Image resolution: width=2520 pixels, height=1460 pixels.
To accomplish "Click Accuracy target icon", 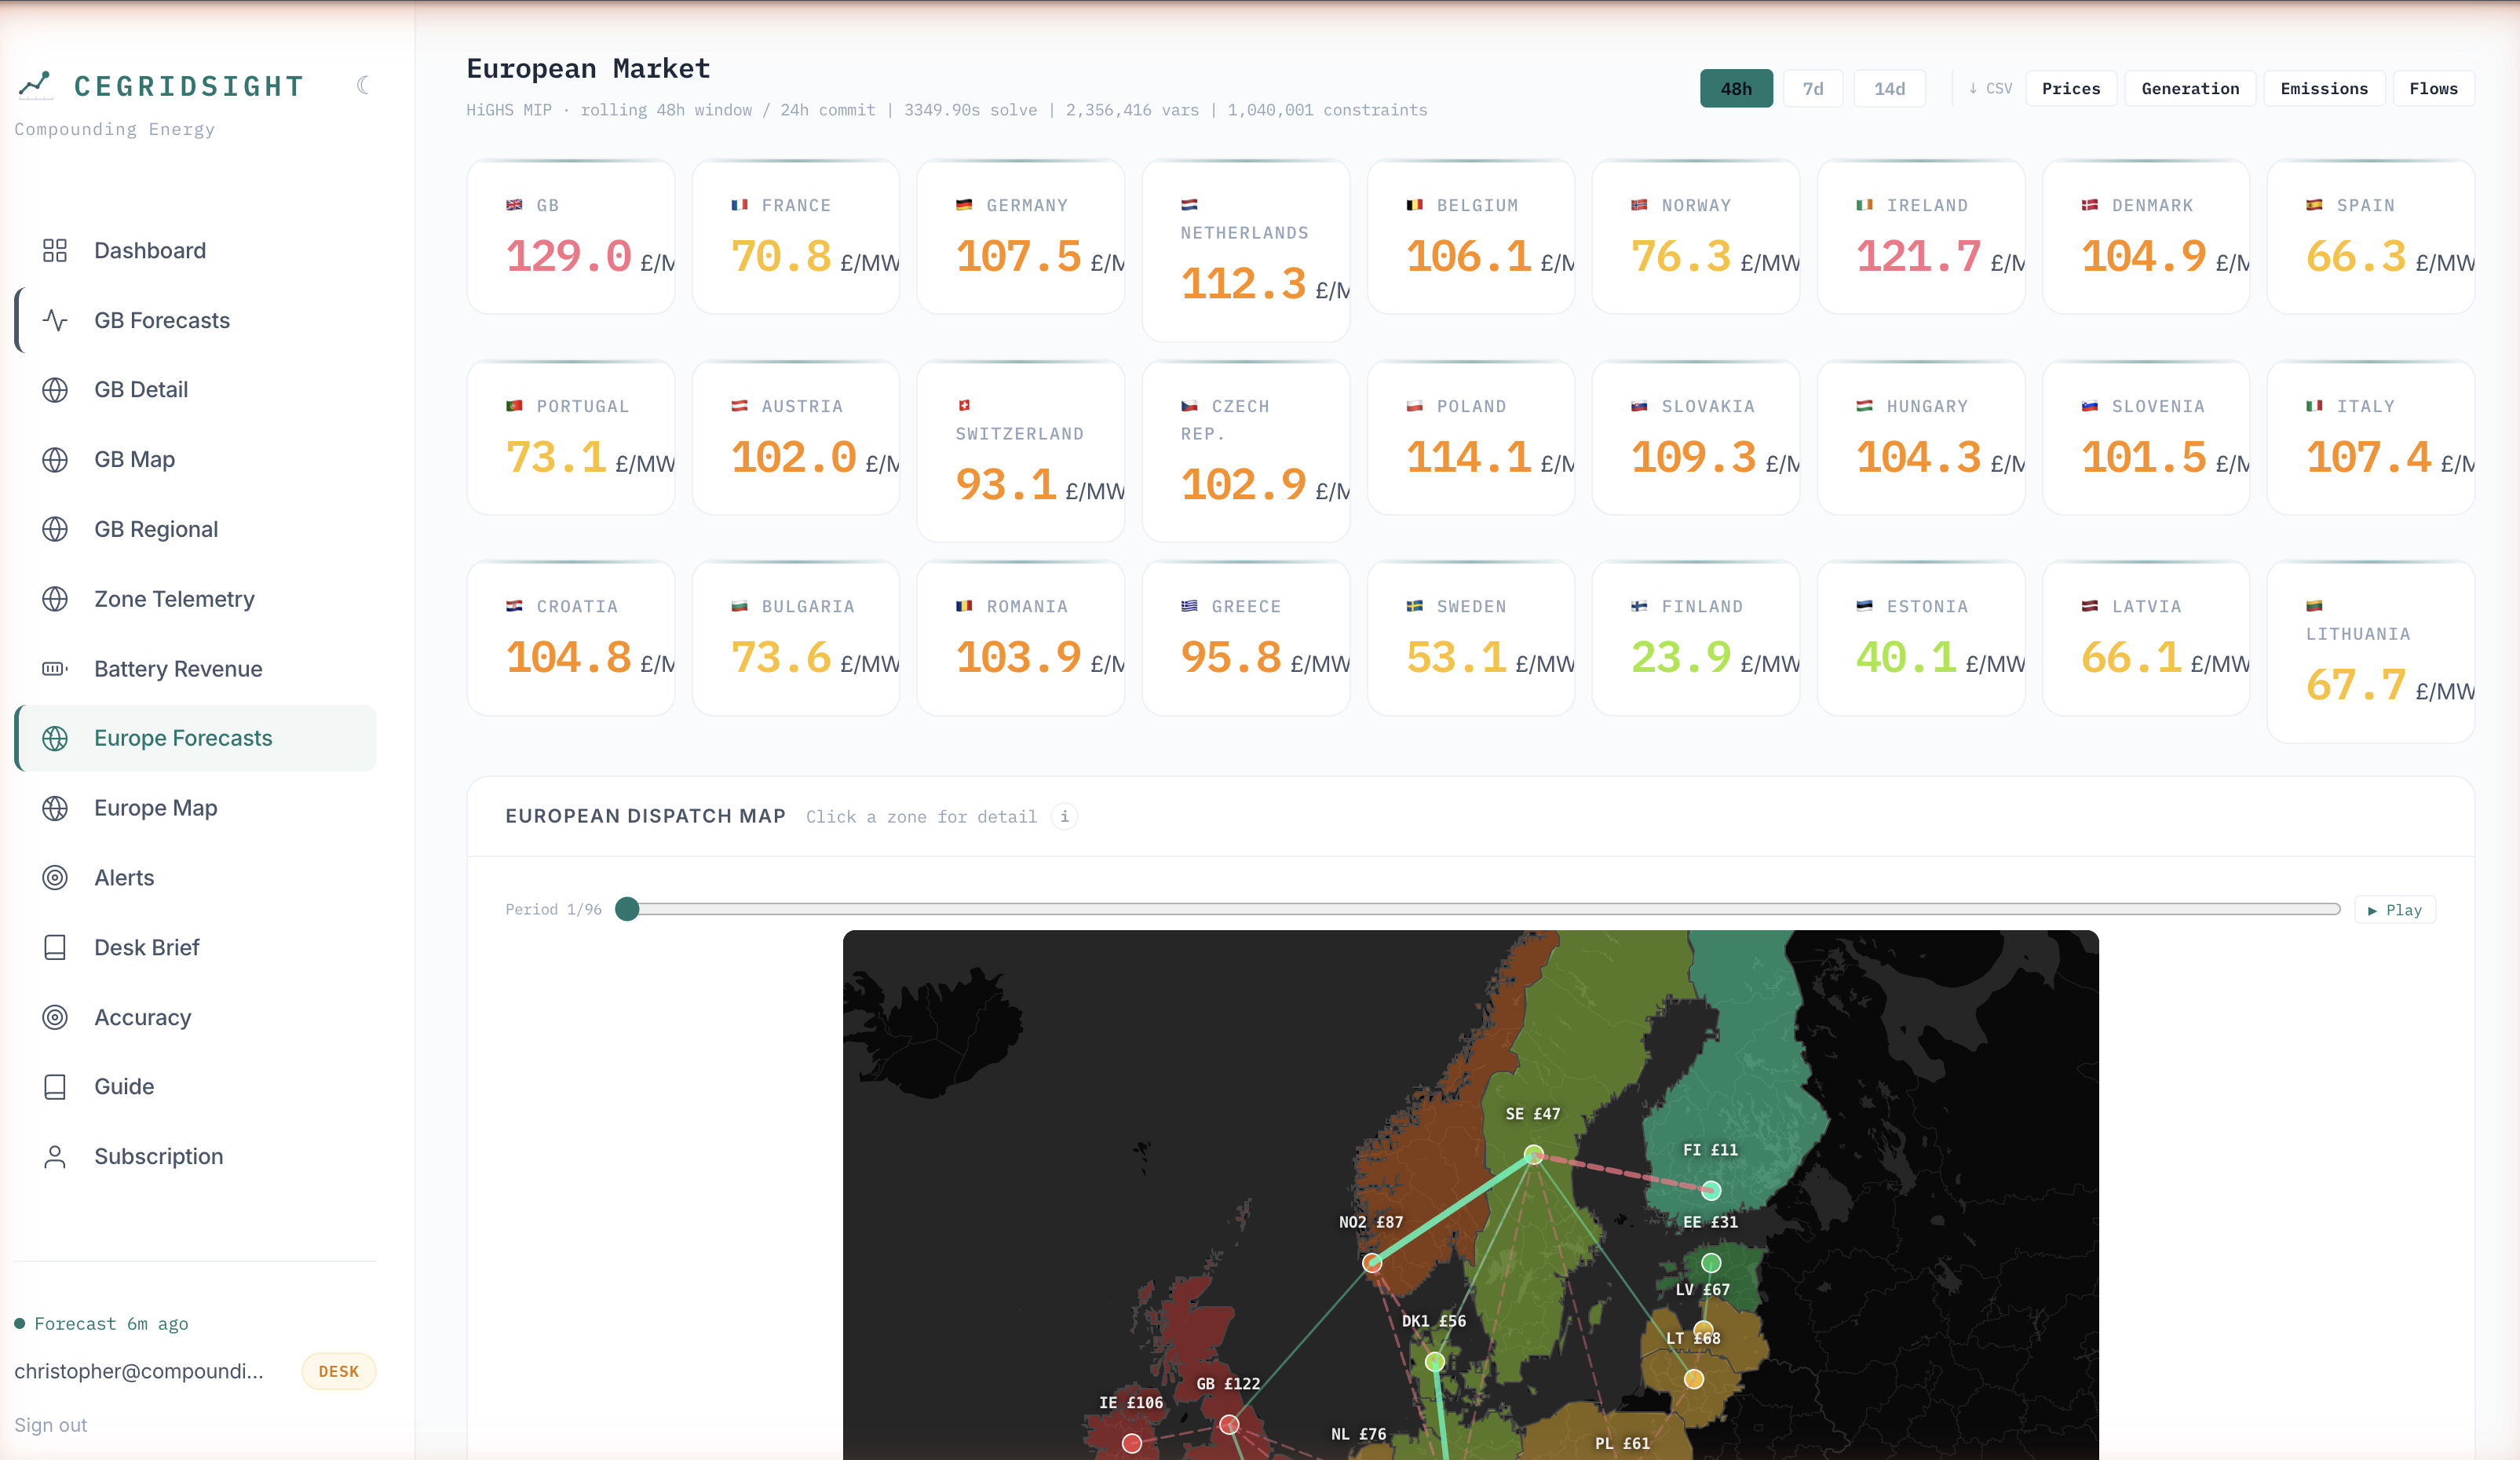I will point(55,1017).
